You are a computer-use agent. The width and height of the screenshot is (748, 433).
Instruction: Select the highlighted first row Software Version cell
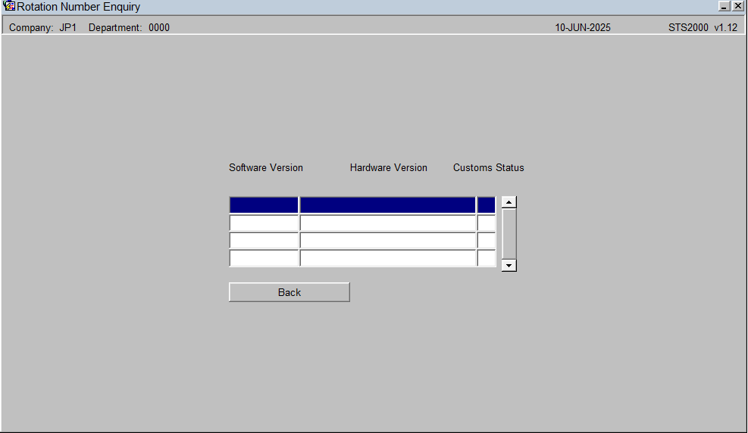point(264,205)
